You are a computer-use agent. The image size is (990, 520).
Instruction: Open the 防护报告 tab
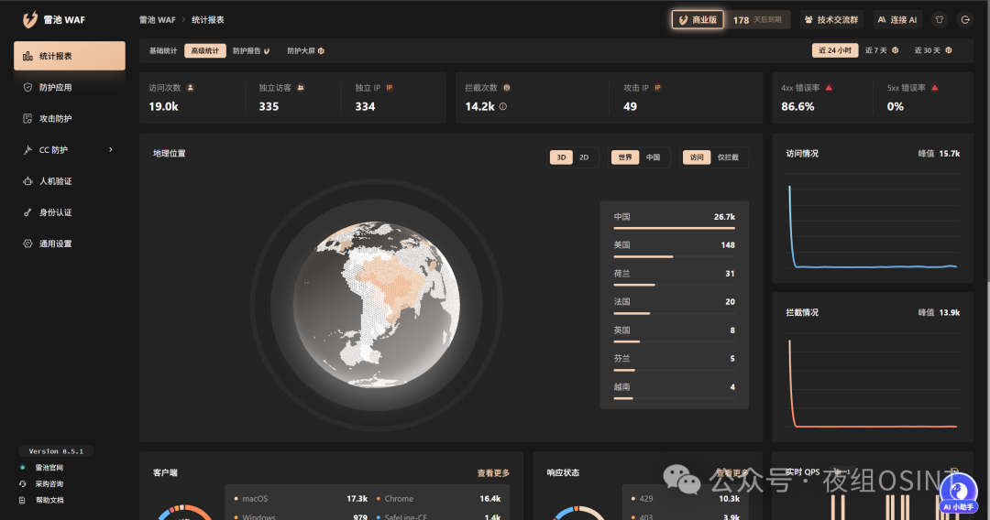tap(250, 50)
